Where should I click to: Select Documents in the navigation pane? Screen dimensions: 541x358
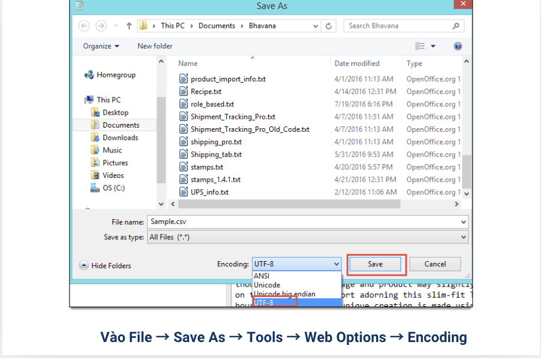120,125
